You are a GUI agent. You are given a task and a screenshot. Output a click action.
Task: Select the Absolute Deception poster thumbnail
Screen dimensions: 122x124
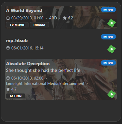61,79
